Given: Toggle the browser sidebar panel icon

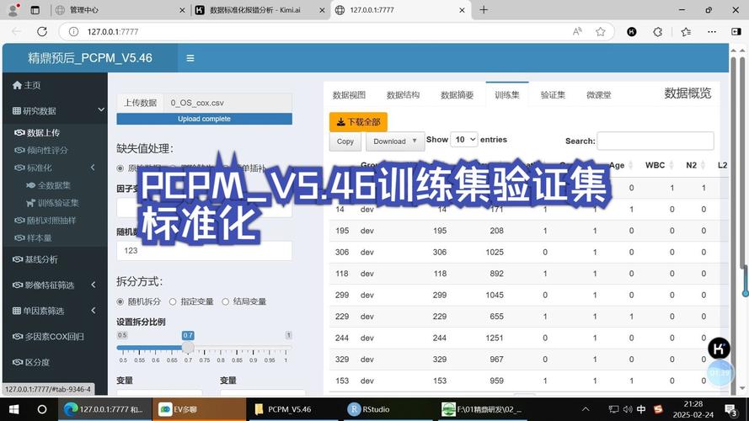Looking at the screenshot, I should click(x=736, y=31).
